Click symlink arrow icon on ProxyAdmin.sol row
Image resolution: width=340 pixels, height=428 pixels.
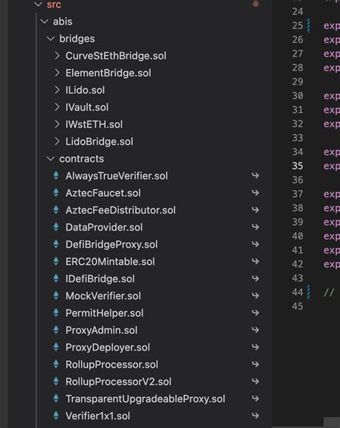click(255, 330)
